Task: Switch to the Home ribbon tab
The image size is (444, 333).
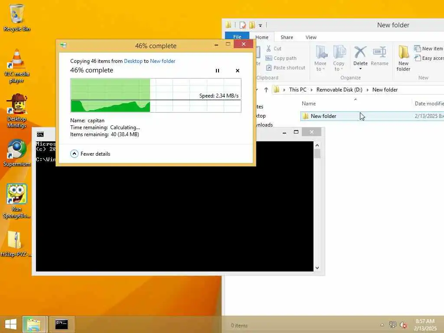Action: pyautogui.click(x=262, y=37)
